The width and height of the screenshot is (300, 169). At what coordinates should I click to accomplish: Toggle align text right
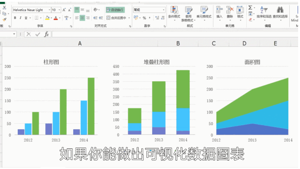click(x=88, y=18)
